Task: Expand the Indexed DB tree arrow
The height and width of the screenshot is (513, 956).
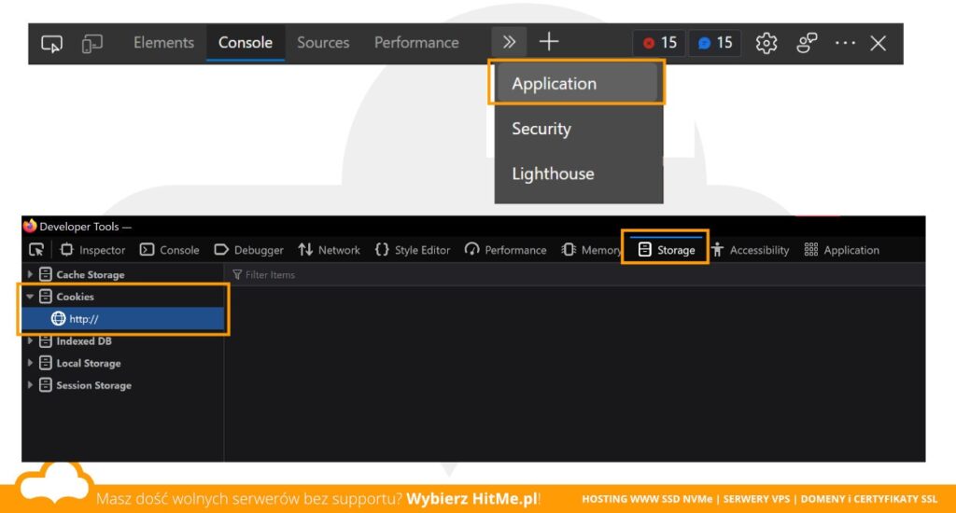Action: tap(30, 341)
